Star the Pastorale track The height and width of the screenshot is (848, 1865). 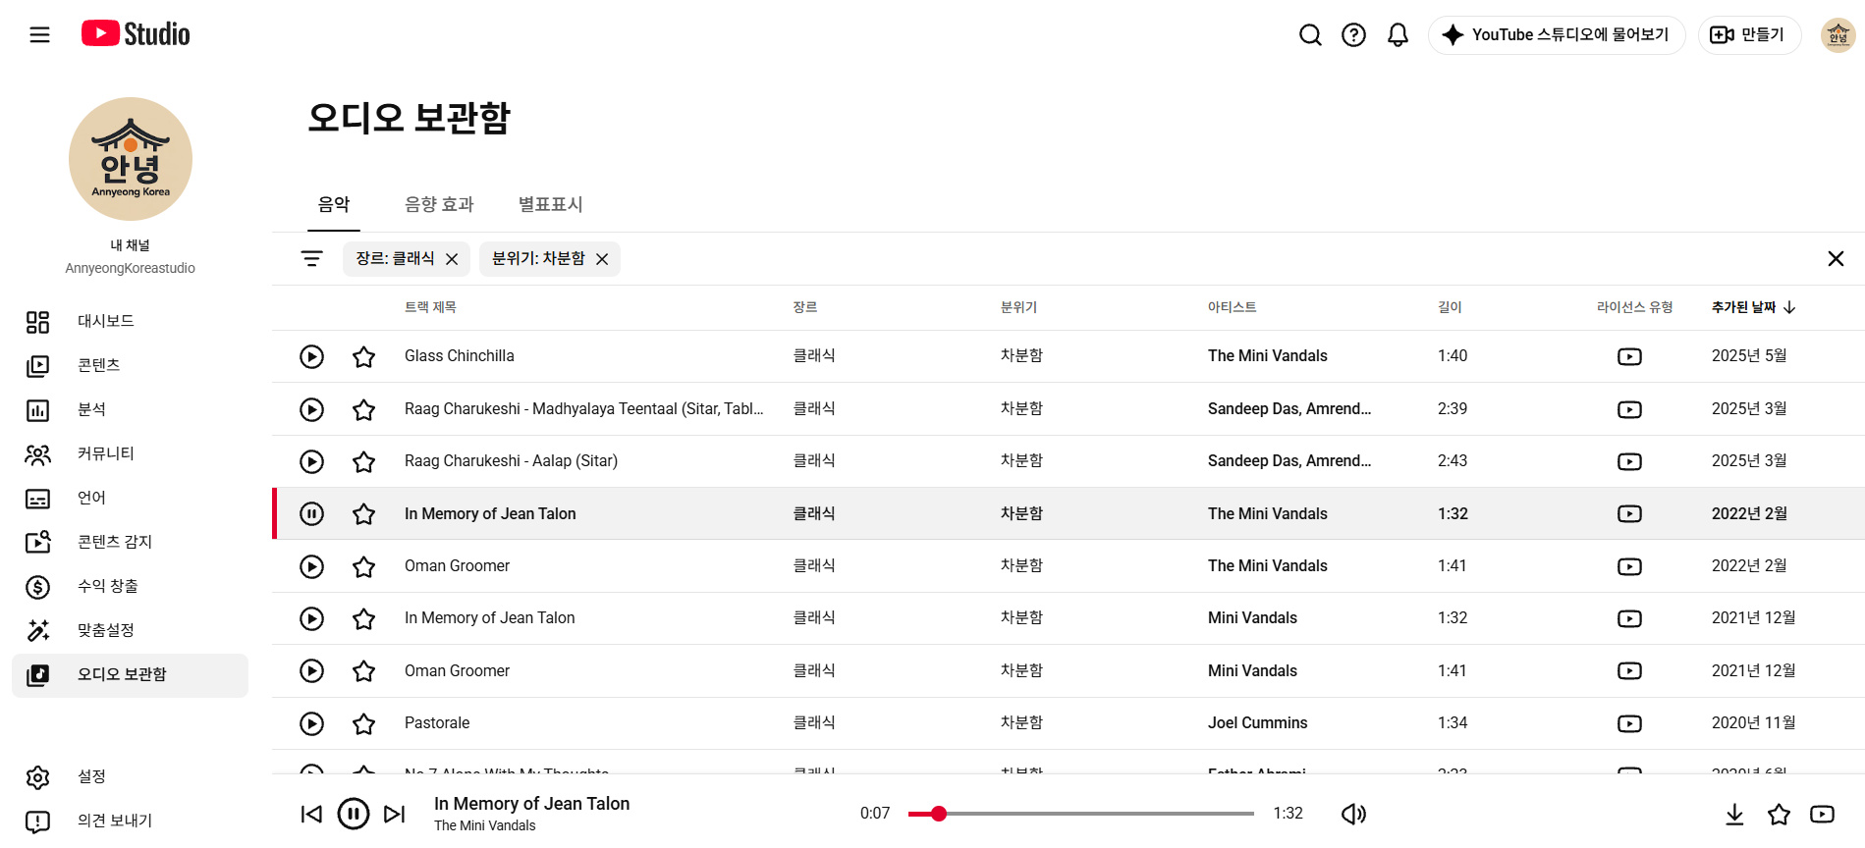(x=363, y=723)
